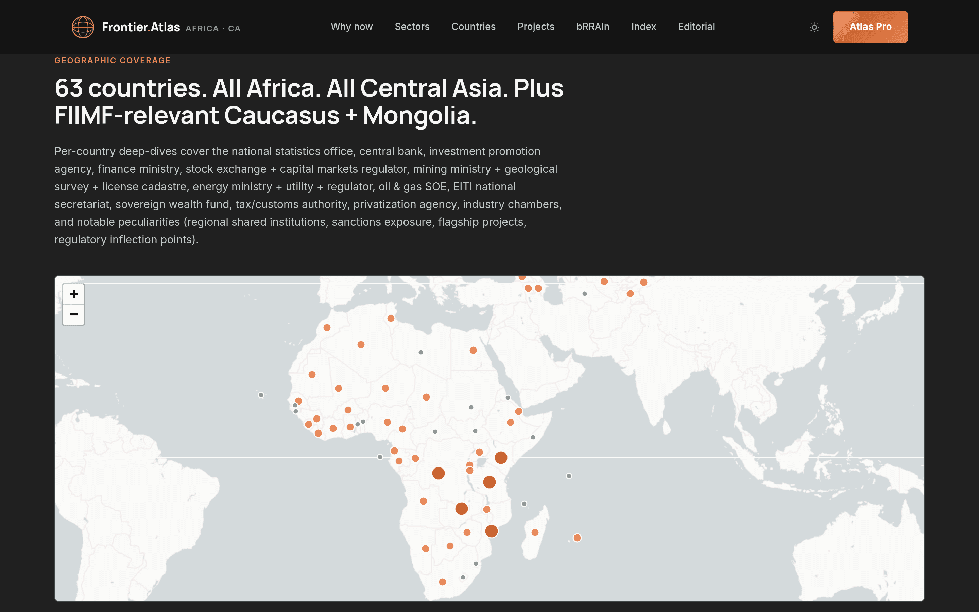Screen dimensions: 979x612
Task: Select the Cape Verde marker in the Atlantic
Action: [x=261, y=395]
